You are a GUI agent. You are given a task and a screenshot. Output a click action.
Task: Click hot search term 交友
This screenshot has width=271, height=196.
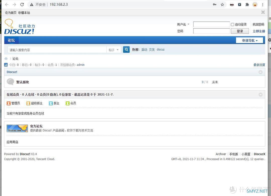point(152,50)
